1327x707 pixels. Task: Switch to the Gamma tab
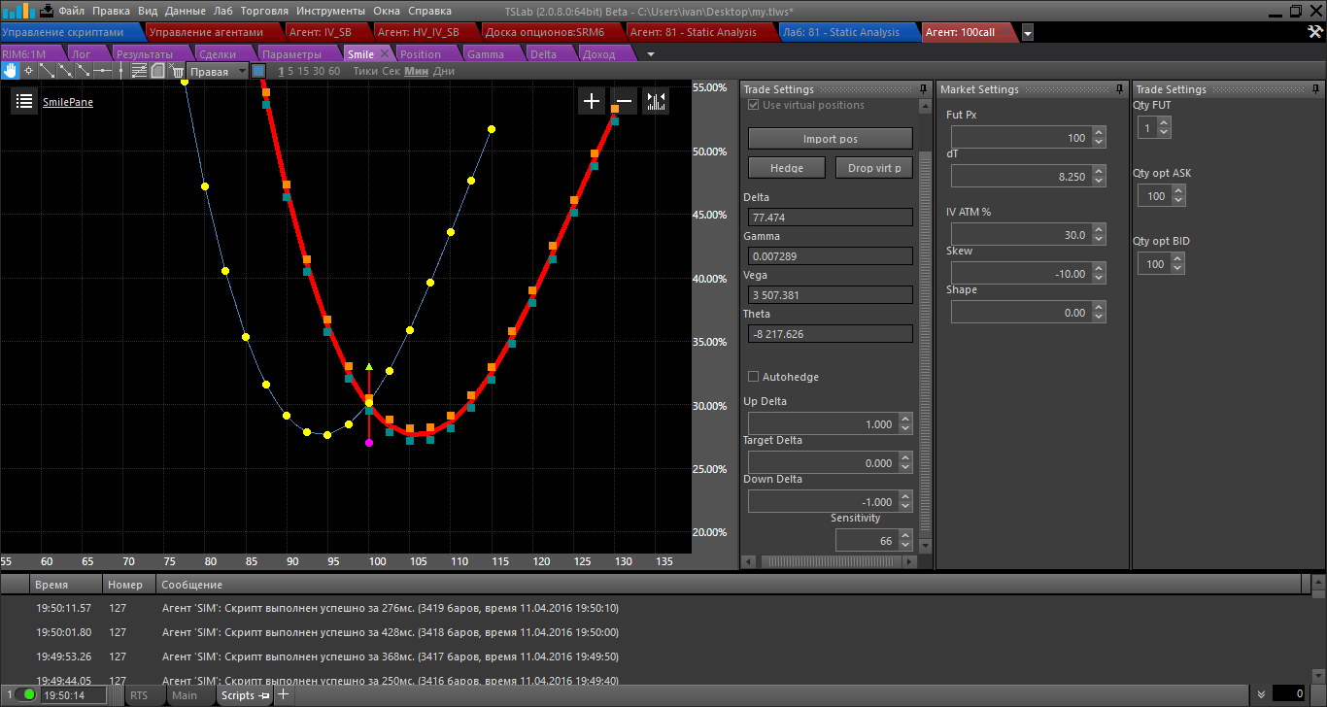pos(486,54)
